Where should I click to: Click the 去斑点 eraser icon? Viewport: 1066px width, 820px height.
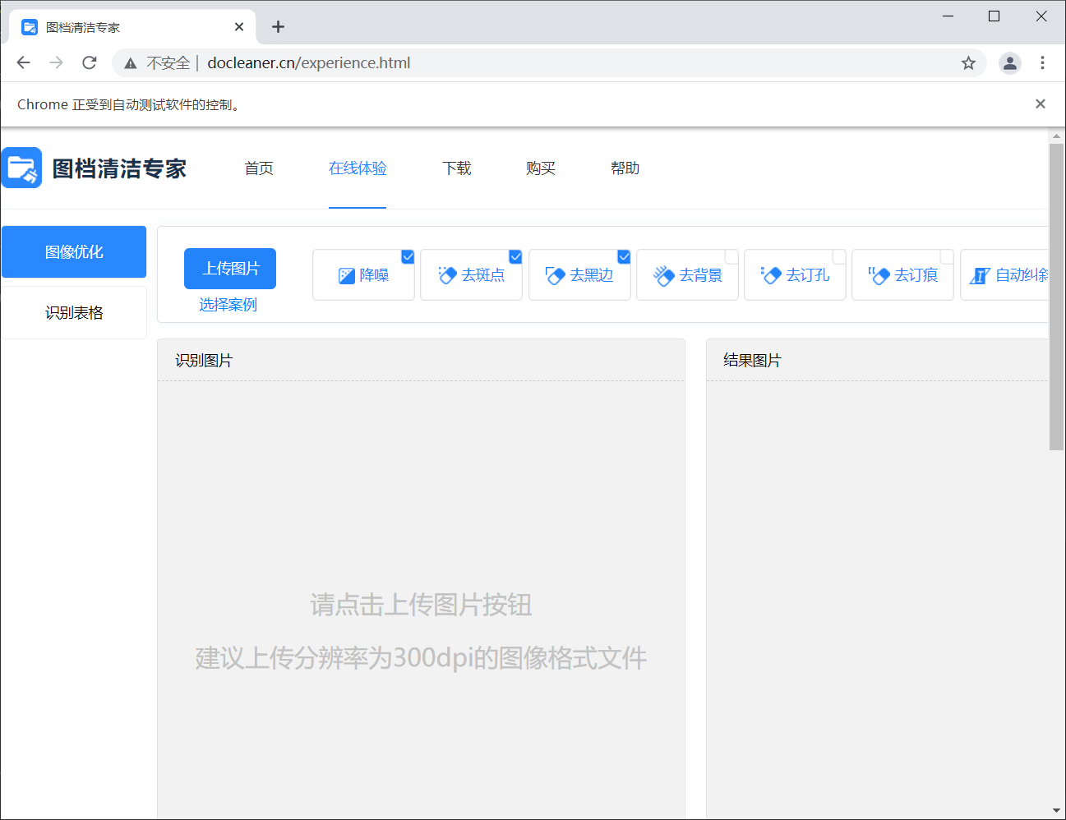tap(447, 275)
